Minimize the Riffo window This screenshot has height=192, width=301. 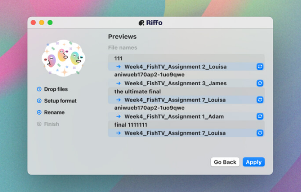point(42,23)
